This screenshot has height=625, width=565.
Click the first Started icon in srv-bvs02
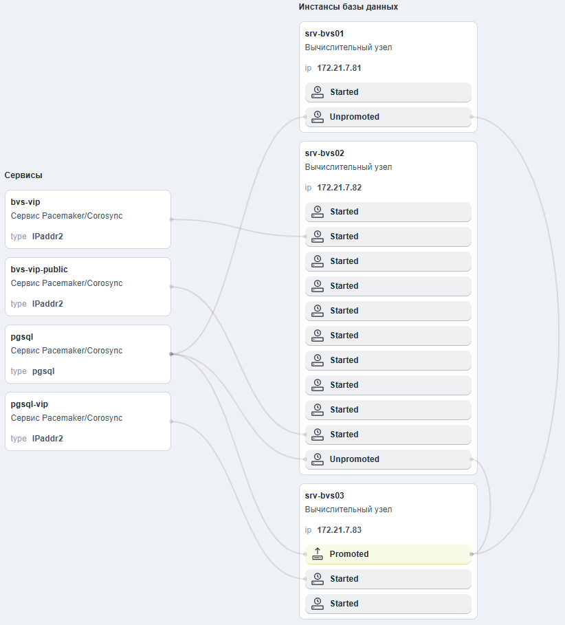coord(317,212)
